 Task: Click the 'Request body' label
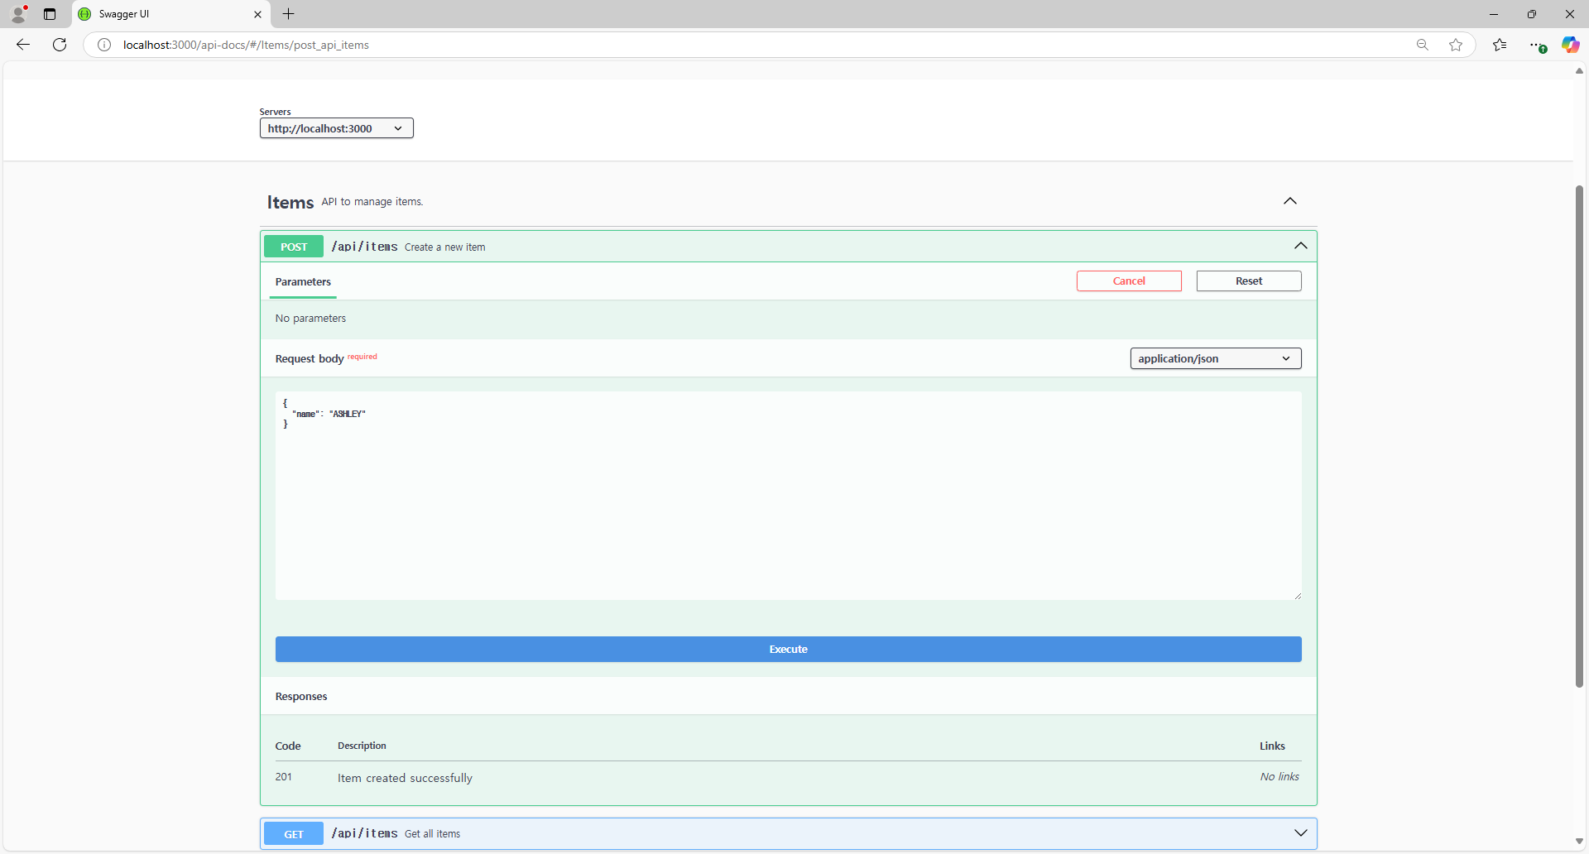tap(310, 359)
